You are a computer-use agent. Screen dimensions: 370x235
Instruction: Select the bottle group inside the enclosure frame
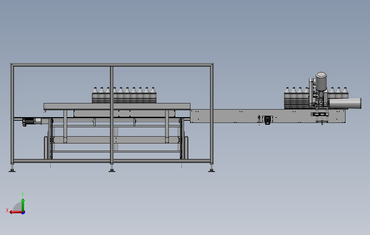point(124,95)
